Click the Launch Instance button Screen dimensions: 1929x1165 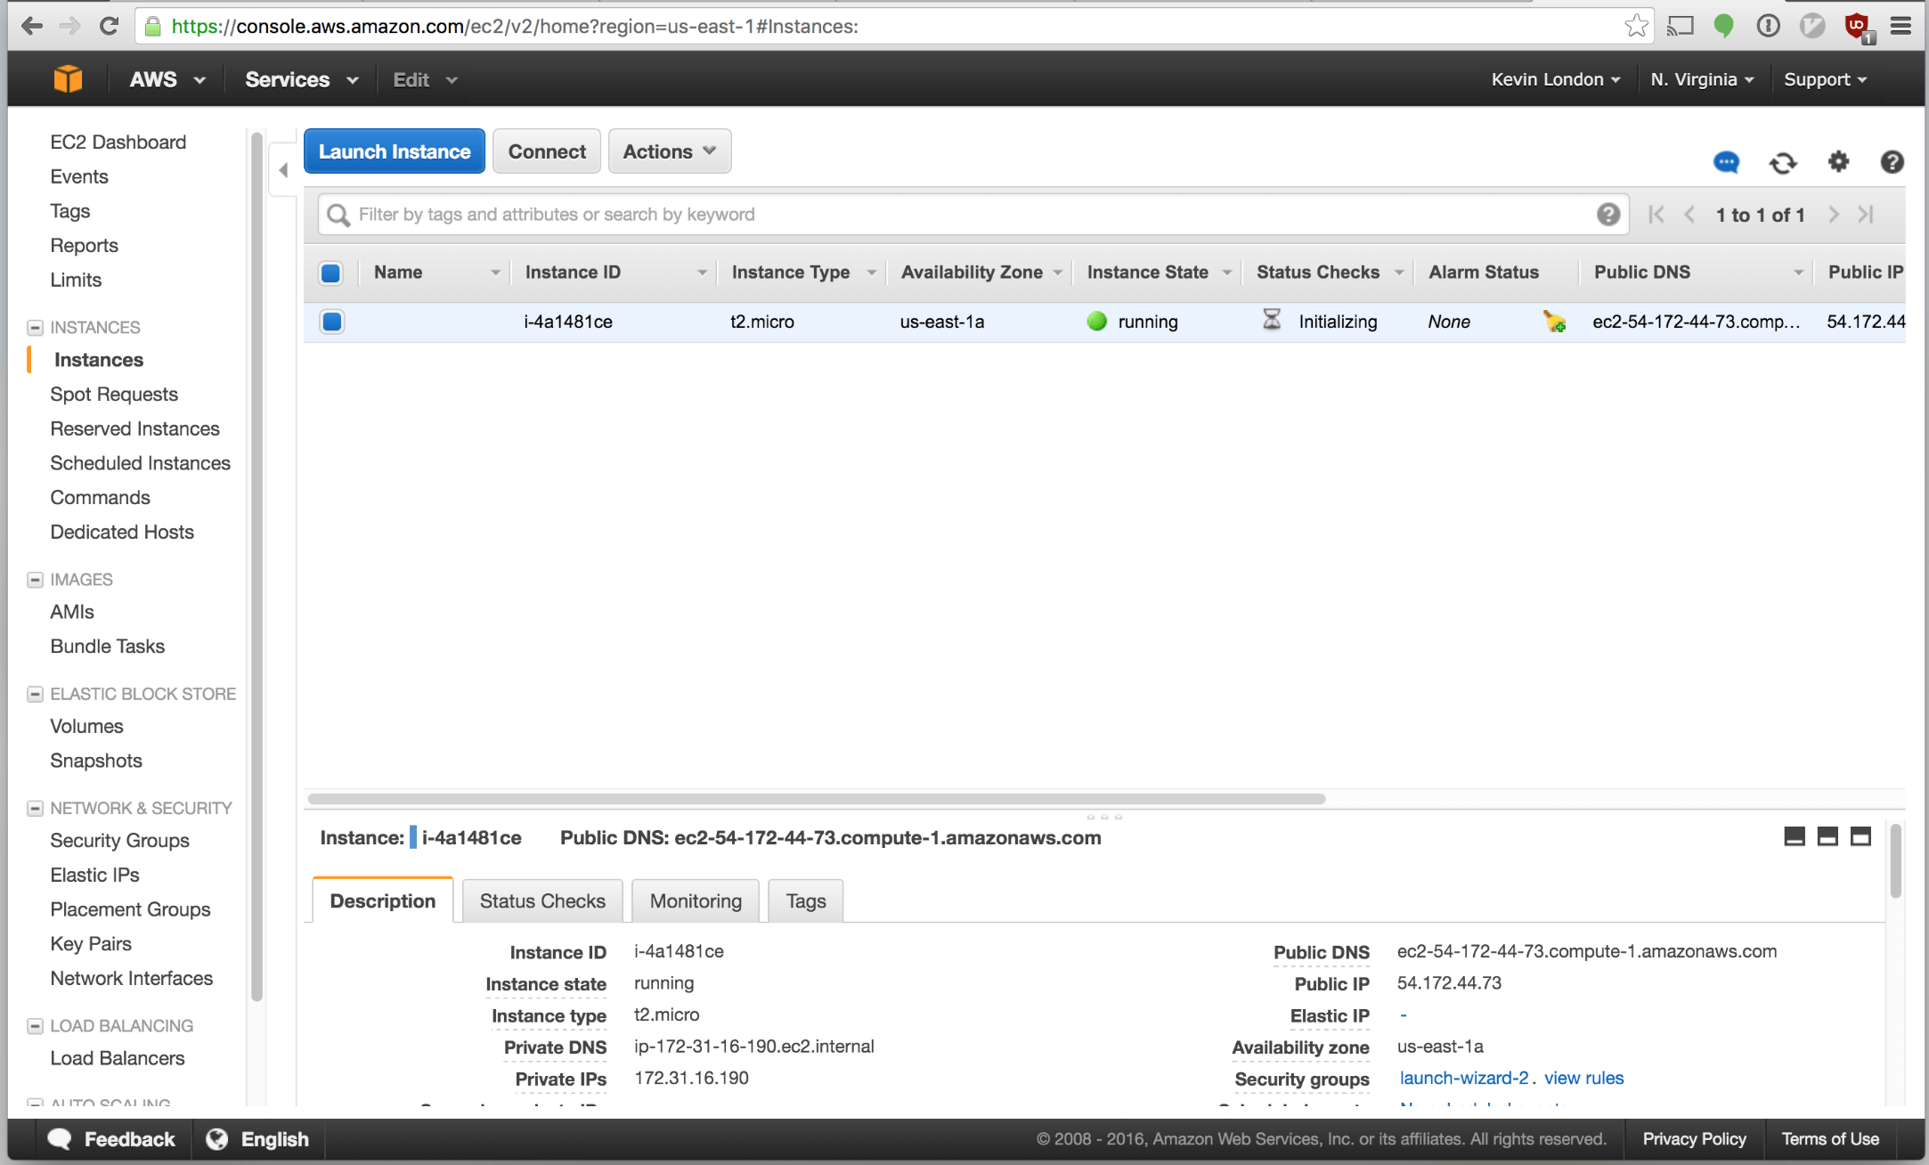395,151
